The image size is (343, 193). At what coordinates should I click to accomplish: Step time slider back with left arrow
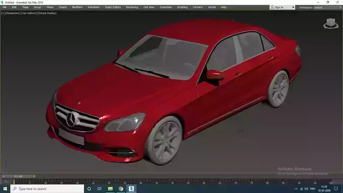(3, 176)
